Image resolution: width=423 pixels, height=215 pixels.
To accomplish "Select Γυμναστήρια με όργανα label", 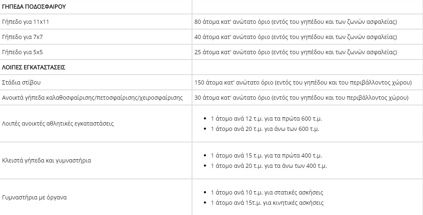I will tap(34, 197).
